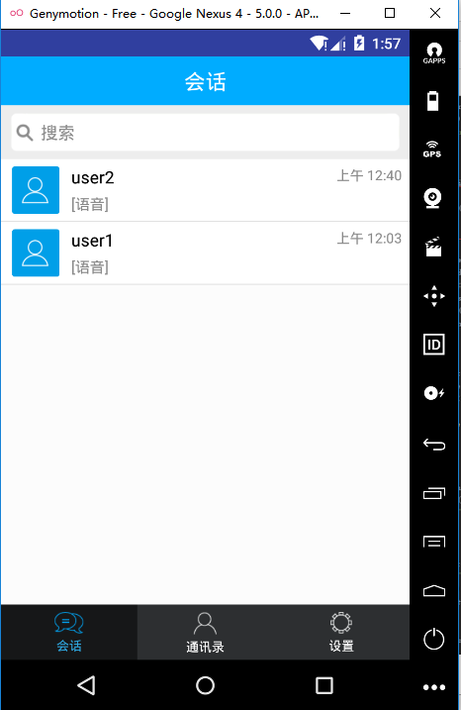Click the Genymotion back arrow icon
The image size is (461, 710).
tap(434, 445)
